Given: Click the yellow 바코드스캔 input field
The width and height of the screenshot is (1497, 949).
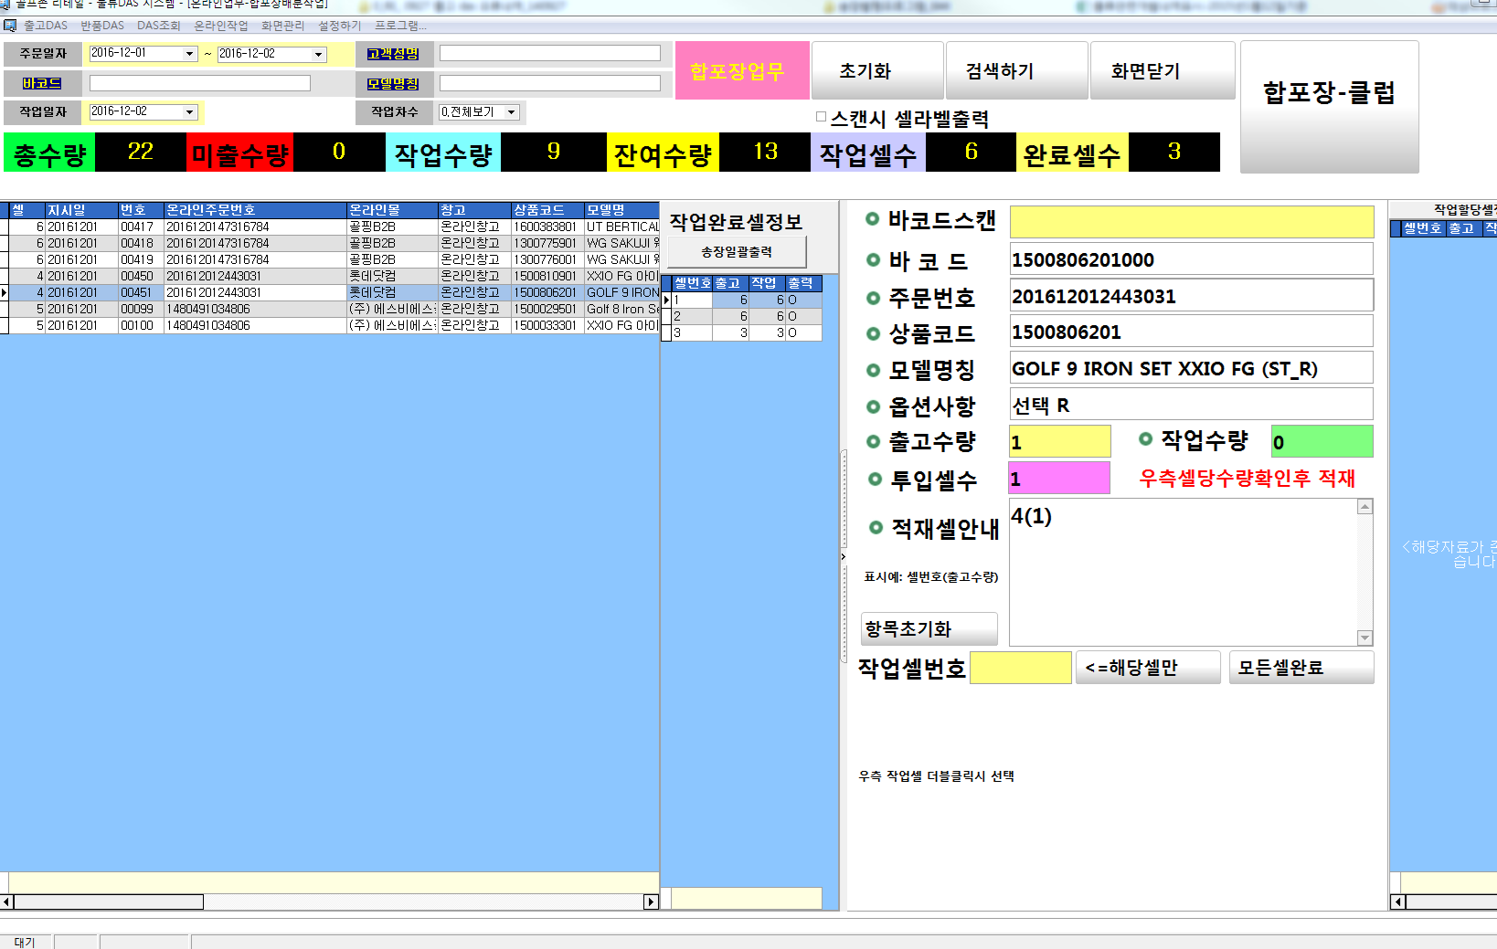Looking at the screenshot, I should pos(1191,221).
